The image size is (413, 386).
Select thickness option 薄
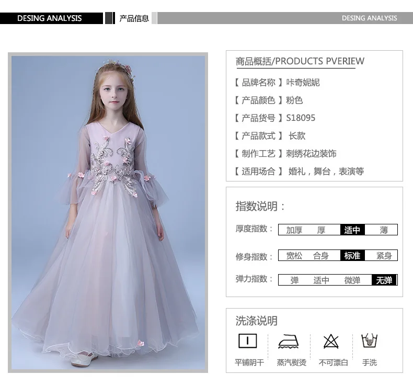[384, 230]
